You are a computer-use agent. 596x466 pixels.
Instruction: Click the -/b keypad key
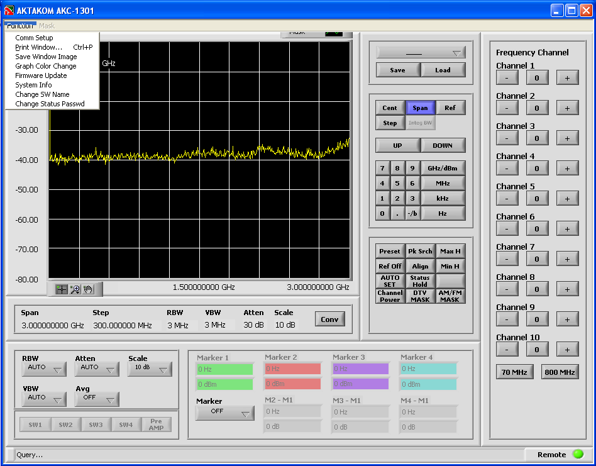[x=412, y=214]
